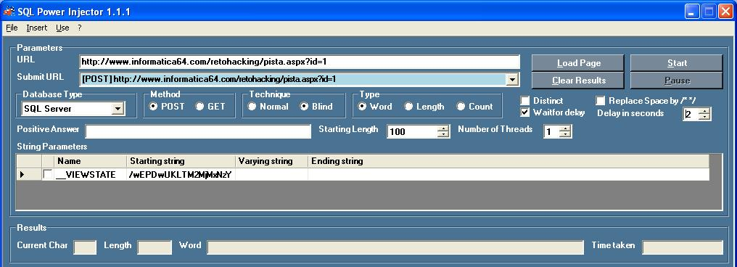Increase the Number of Threads
This screenshot has height=267, width=737.
point(565,129)
